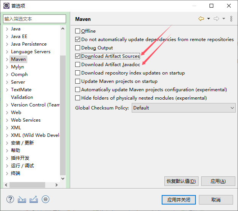Click the Eclipse icon in title bar
238x211 pixels.
(x=6, y=6)
